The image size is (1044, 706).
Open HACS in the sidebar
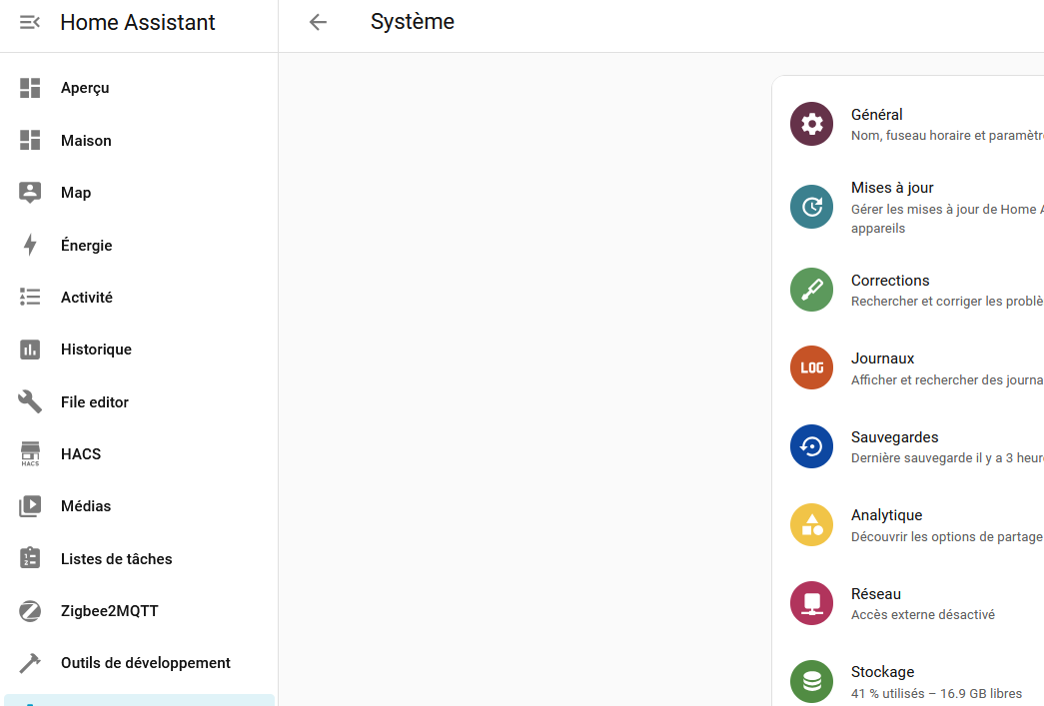pyautogui.click(x=81, y=454)
